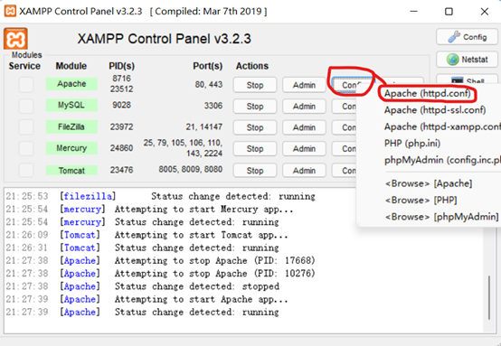Select <Browse> [PHP] menu entry
501x346 pixels.
421,201
